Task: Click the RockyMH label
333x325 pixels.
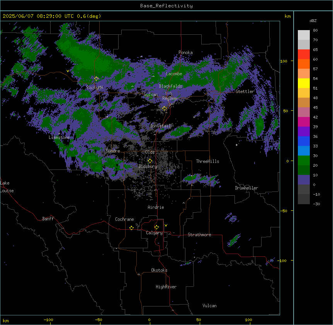Action: tap(95, 88)
